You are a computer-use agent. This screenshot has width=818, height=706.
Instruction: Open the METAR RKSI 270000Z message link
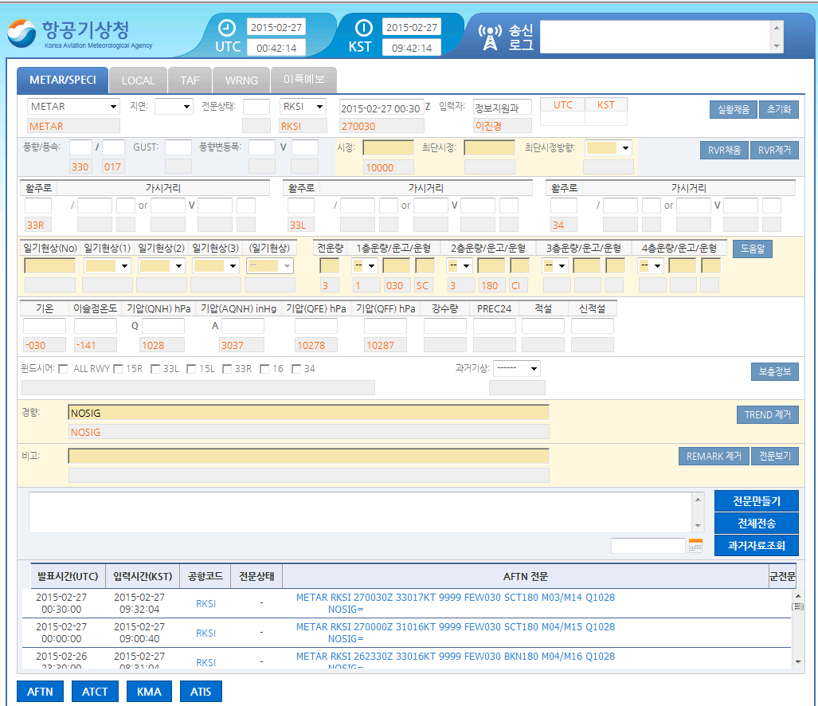click(456, 633)
